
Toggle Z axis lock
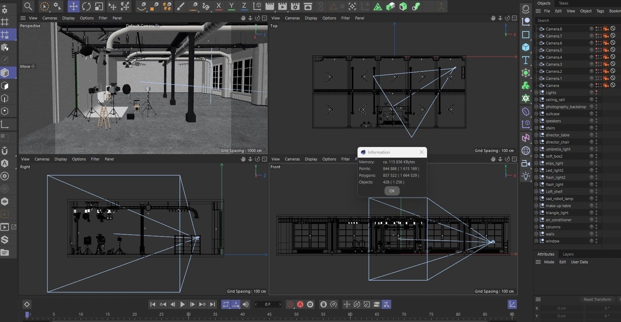pyautogui.click(x=244, y=6)
